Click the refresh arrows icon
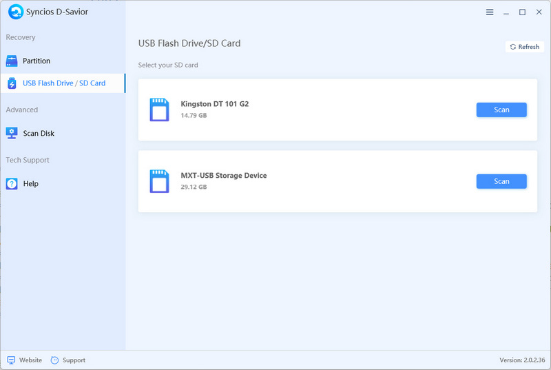Viewport: 551px width, 370px height. tap(512, 47)
